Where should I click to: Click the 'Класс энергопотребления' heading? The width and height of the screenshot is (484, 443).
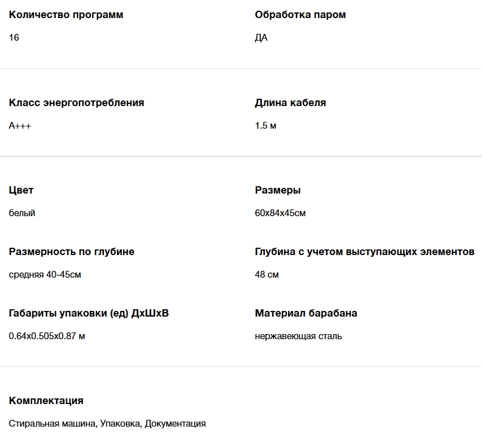point(76,103)
